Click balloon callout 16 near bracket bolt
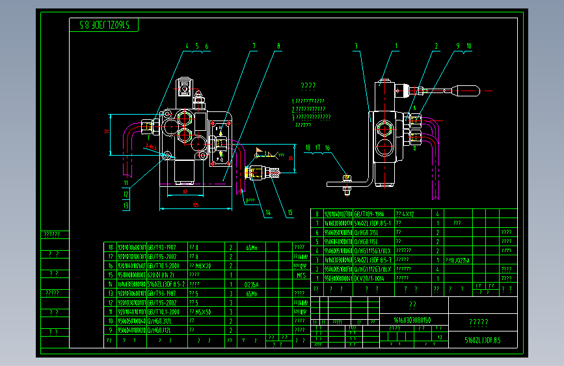The image size is (564, 366). click(327, 148)
